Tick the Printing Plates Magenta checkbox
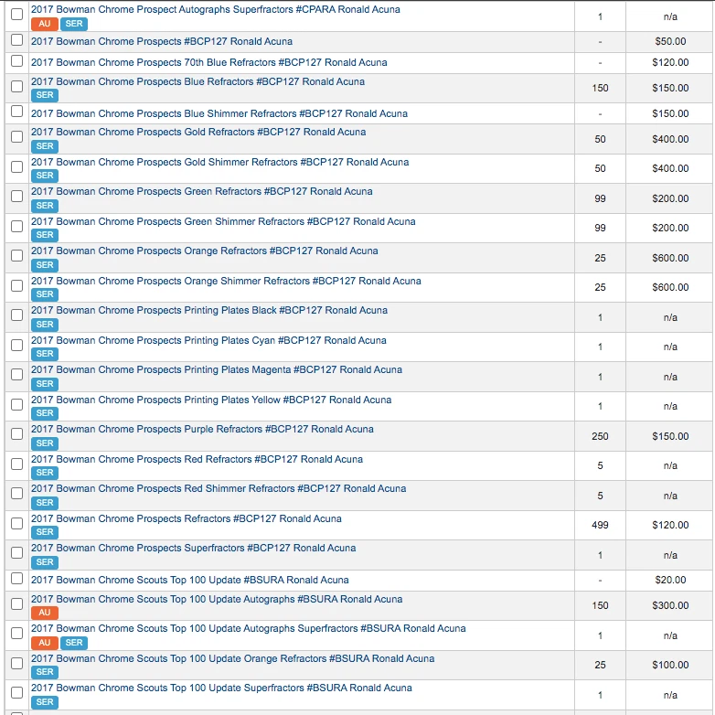This screenshot has height=715, width=715. click(x=16, y=374)
